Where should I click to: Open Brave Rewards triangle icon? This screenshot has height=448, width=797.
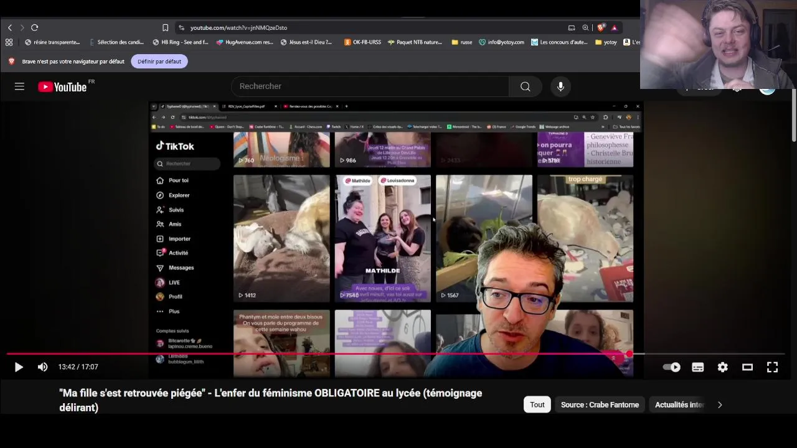coord(614,27)
